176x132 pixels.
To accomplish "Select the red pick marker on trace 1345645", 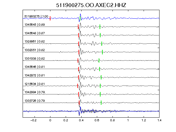I will coord(78,27).
